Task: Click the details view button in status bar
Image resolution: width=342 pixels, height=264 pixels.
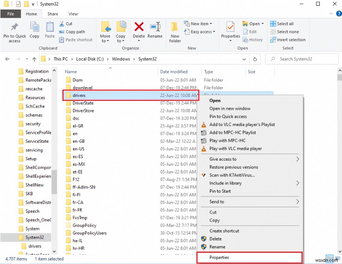Action: pyautogui.click(x=330, y=258)
